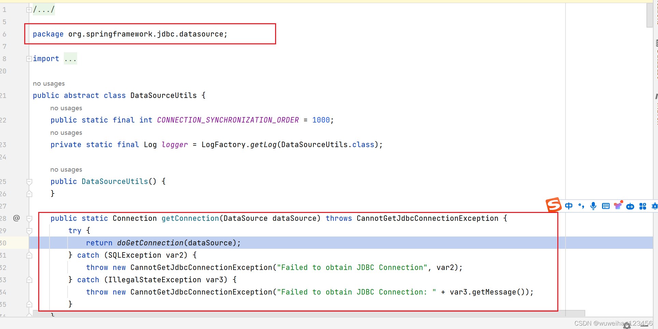Collapse the getConnection method on line 28
The width and height of the screenshot is (658, 329).
29,218
